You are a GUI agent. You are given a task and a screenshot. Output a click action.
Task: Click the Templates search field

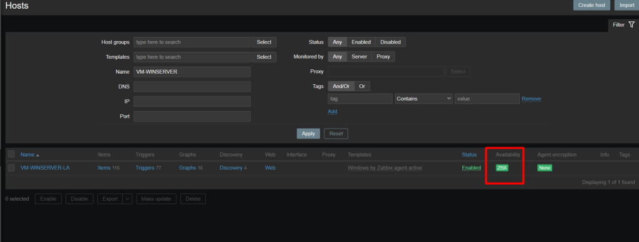tap(192, 57)
